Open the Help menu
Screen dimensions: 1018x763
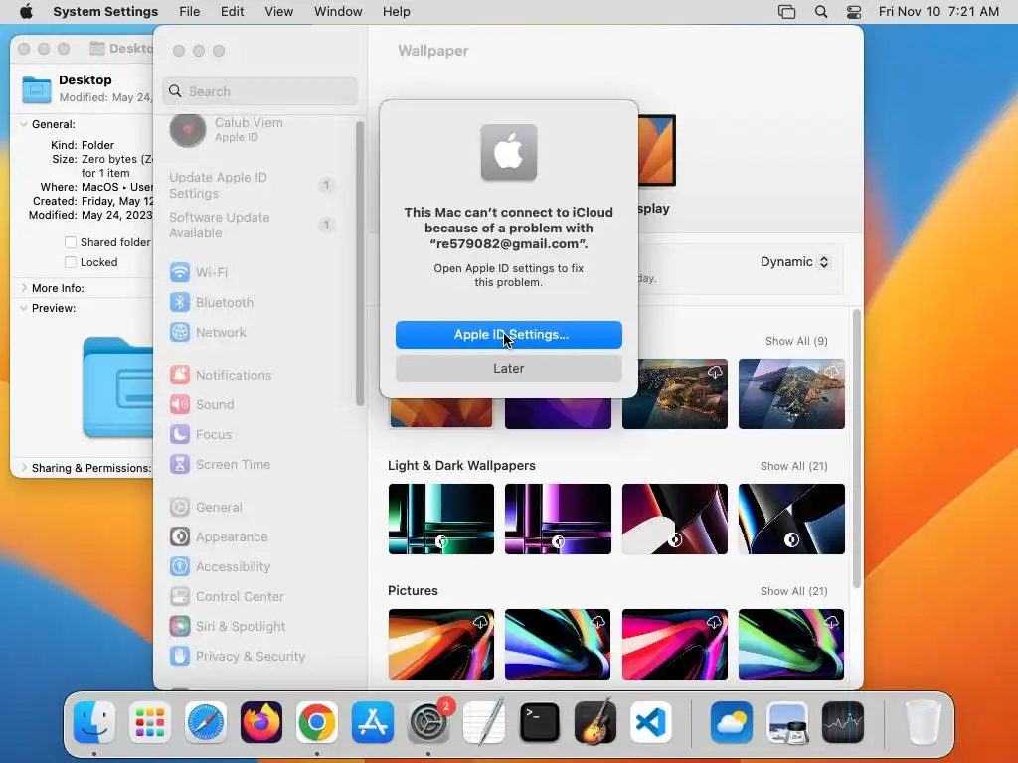pyautogui.click(x=396, y=12)
